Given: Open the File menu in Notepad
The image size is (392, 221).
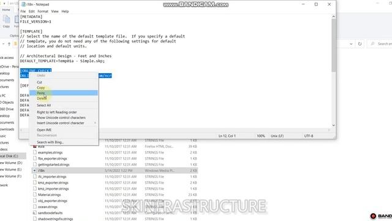Looking at the screenshot, I should click(x=23, y=11).
